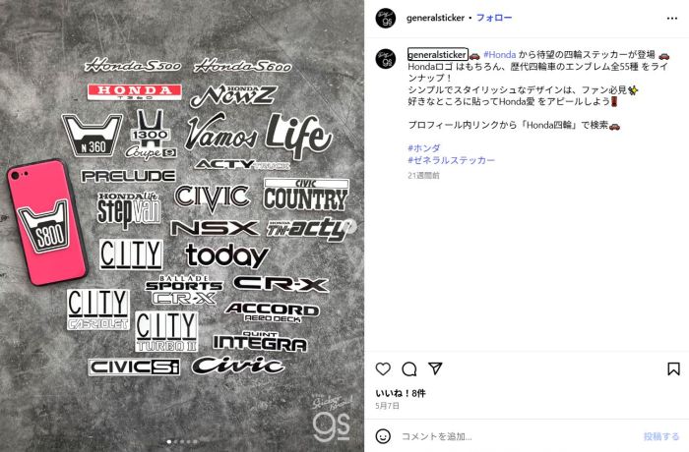
Task: Open the three-dot more options menu
Action: [x=672, y=19]
